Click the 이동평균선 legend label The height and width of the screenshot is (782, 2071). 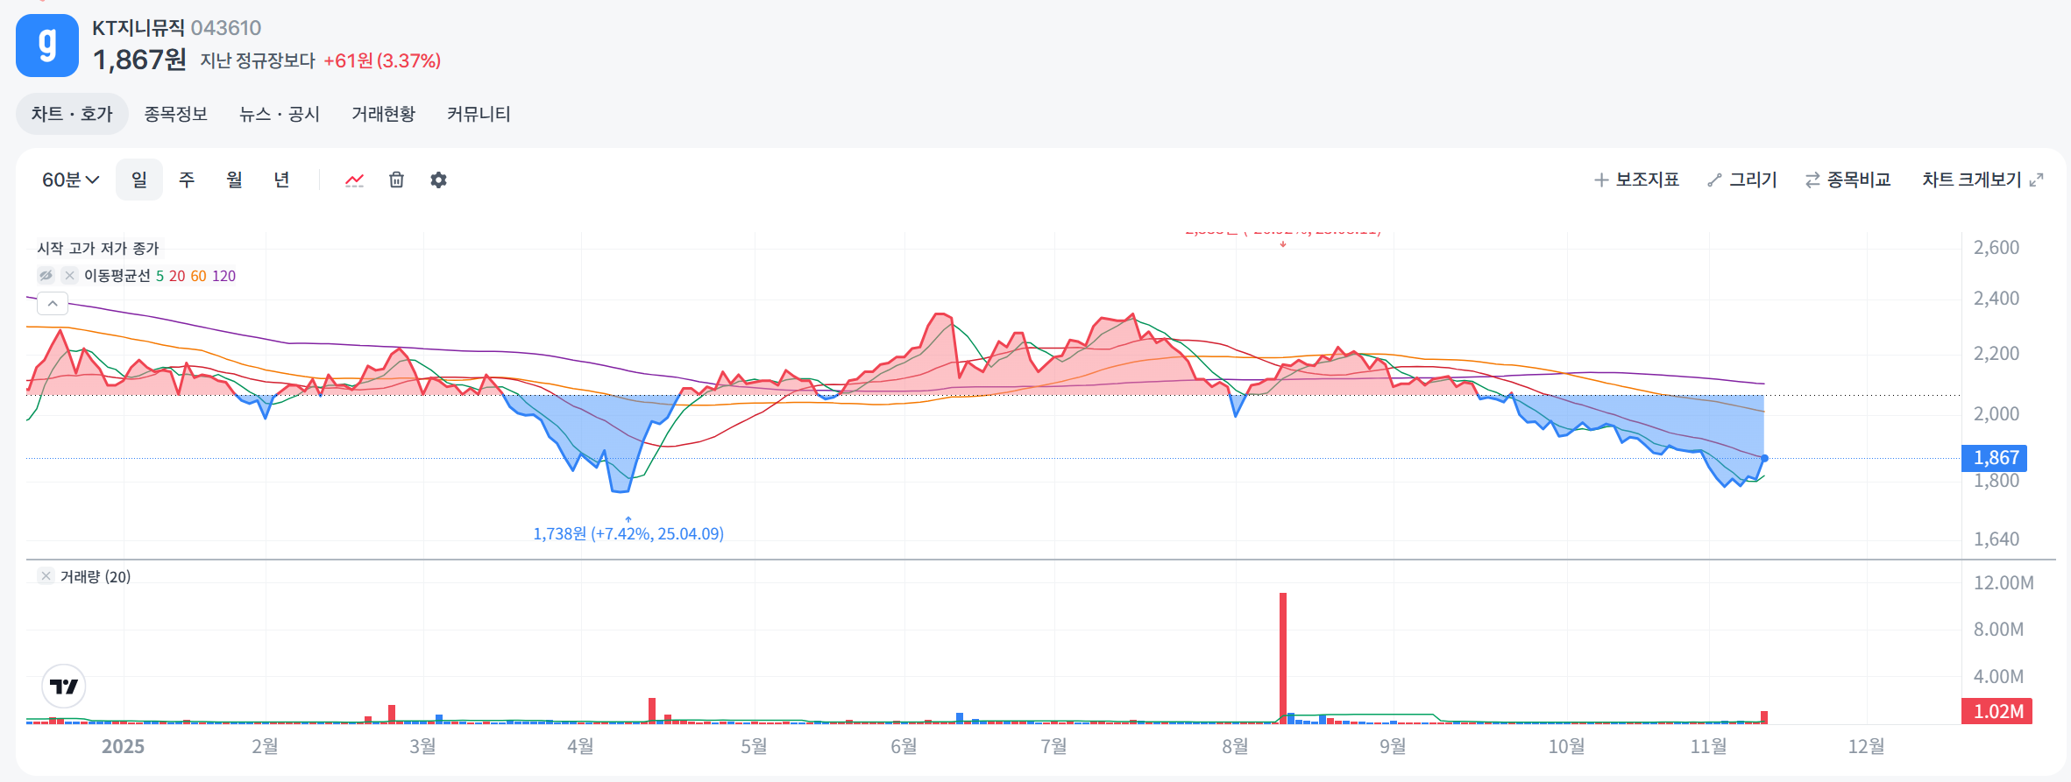[x=117, y=276]
